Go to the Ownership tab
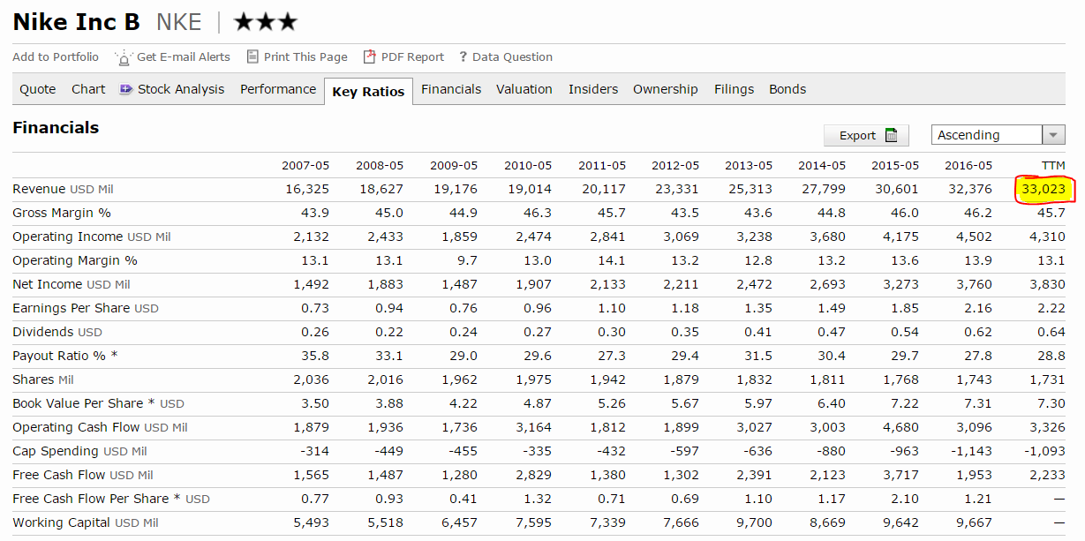 pos(665,89)
